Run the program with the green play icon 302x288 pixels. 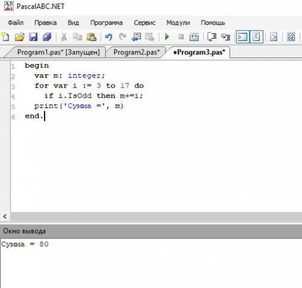pos(167,37)
